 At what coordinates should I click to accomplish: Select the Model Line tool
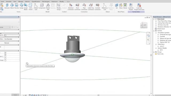coord(36,7)
